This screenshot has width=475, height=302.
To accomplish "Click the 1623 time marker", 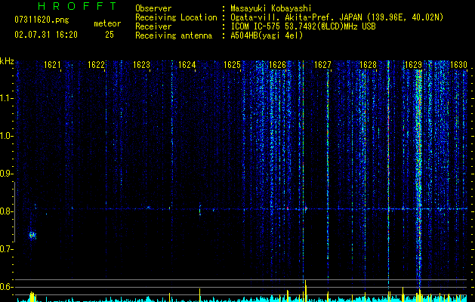I will [141, 65].
